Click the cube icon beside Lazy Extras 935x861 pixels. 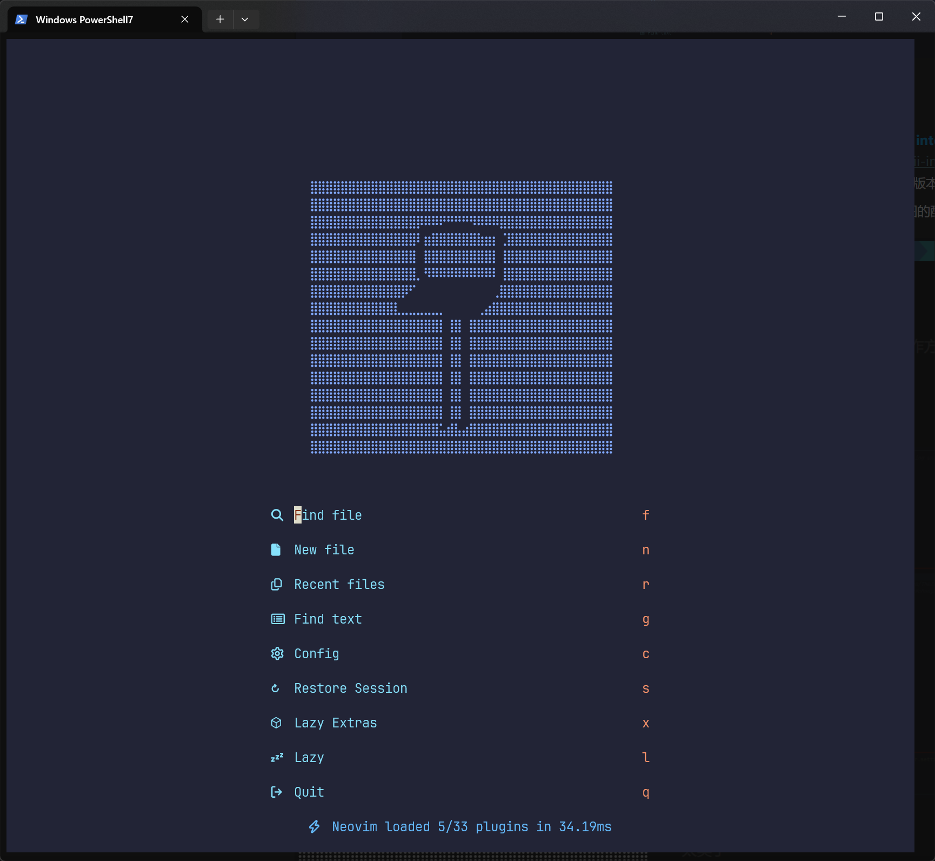click(276, 723)
